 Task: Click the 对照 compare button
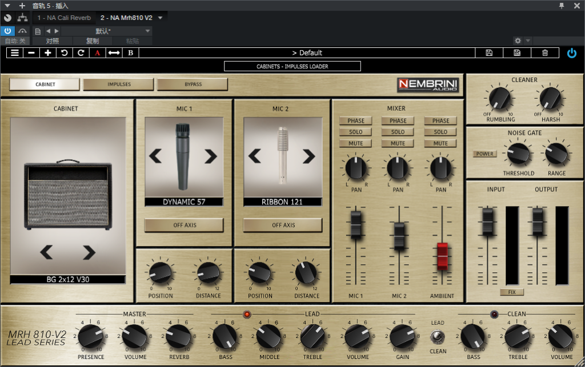[52, 41]
